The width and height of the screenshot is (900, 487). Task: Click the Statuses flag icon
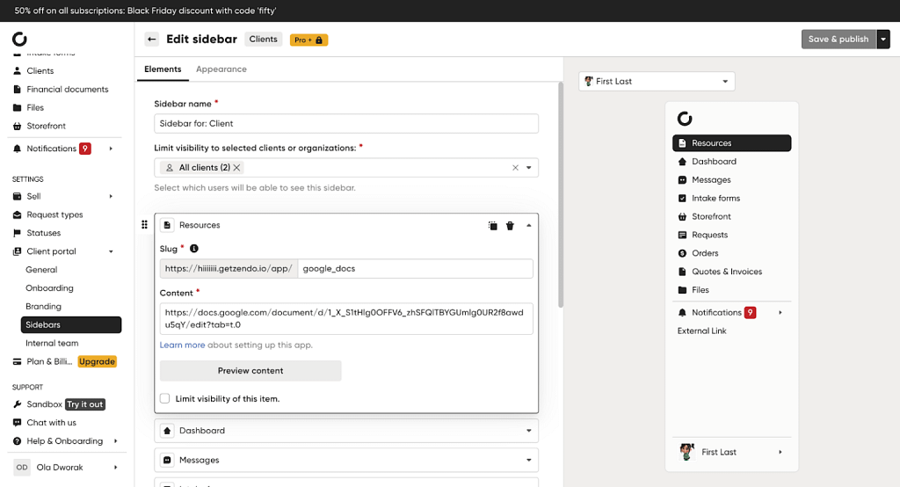point(18,233)
